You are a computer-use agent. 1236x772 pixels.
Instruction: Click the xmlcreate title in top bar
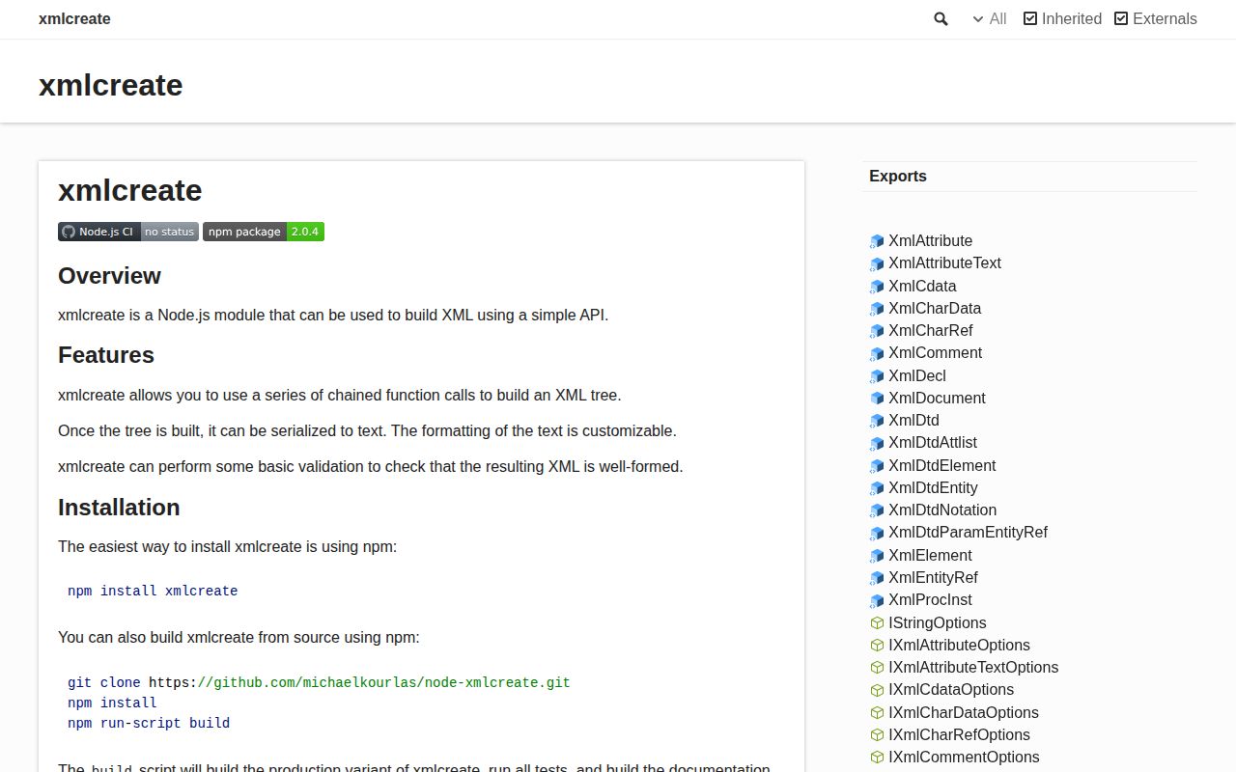click(74, 18)
